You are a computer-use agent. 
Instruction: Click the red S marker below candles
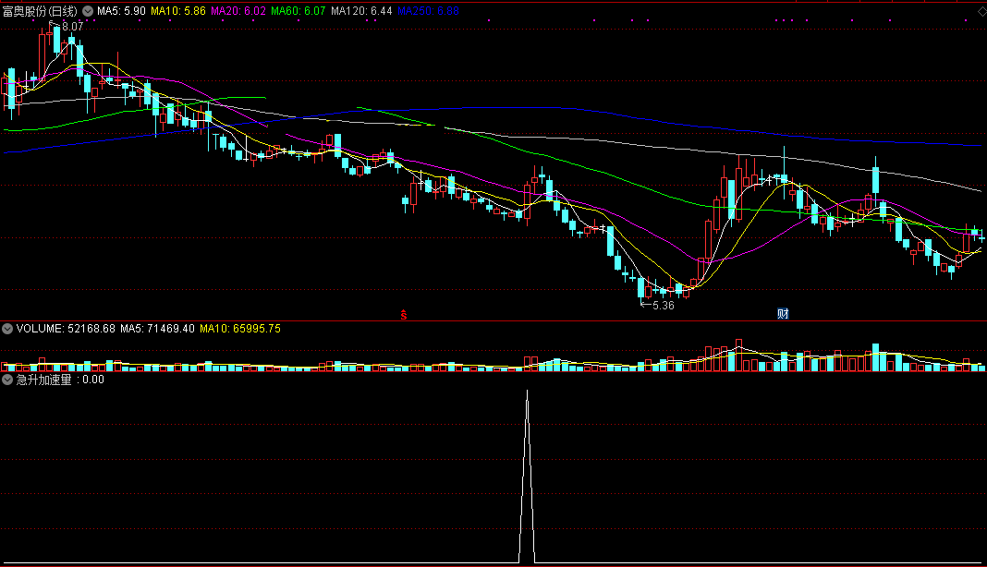pos(404,315)
